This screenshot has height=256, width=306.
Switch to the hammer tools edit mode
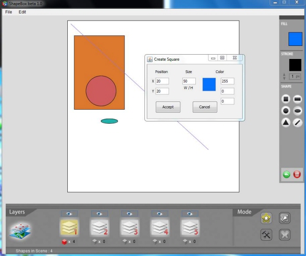tap(267, 235)
